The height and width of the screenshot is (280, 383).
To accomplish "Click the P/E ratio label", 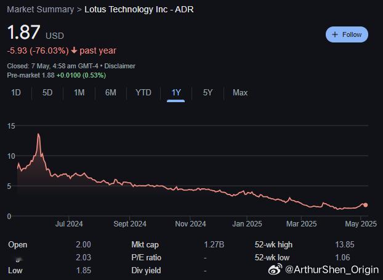I will click(146, 258).
